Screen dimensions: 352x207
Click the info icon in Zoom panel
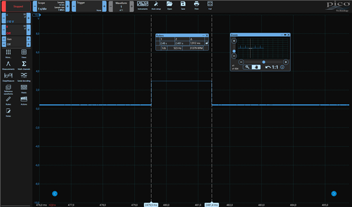pos(282,67)
